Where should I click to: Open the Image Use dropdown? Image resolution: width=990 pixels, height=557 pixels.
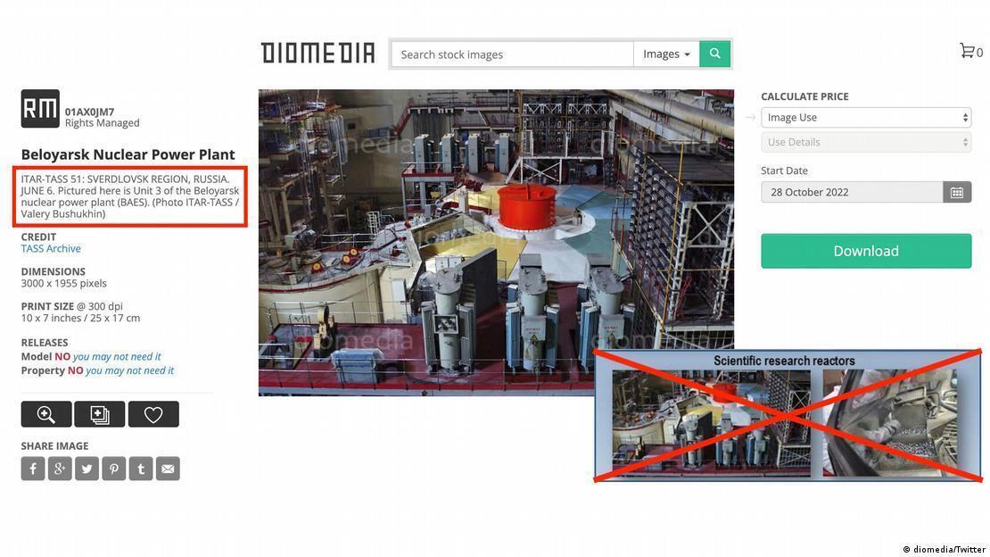[865, 118]
